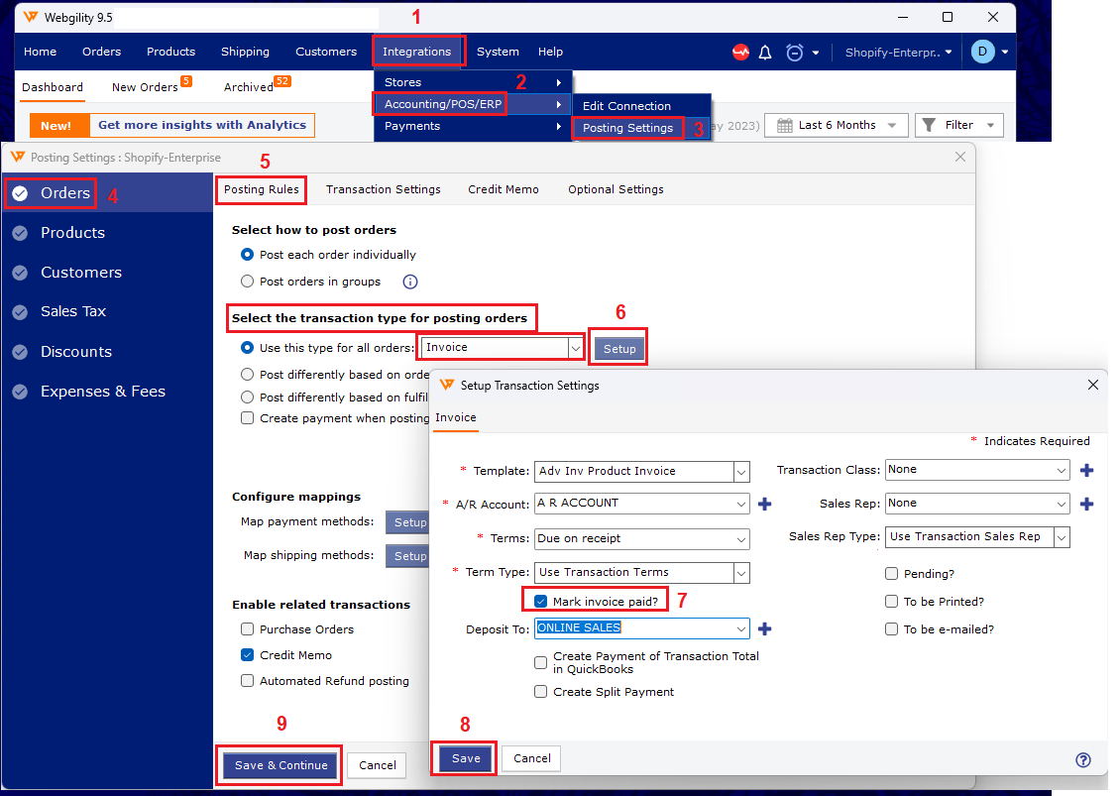
Task: Click Get more insights with Analytics
Action: pyautogui.click(x=202, y=125)
